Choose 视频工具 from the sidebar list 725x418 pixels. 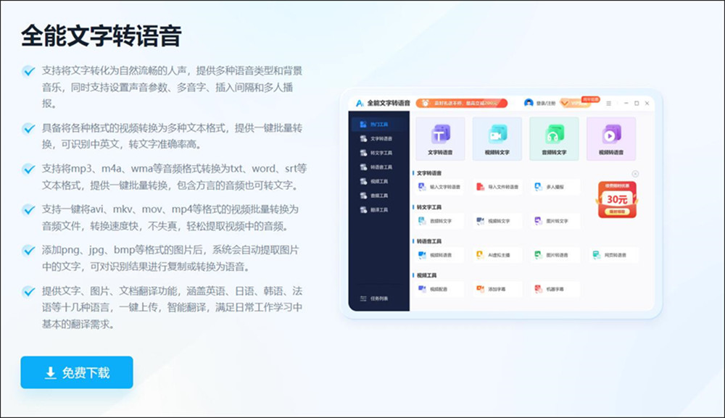[379, 182]
